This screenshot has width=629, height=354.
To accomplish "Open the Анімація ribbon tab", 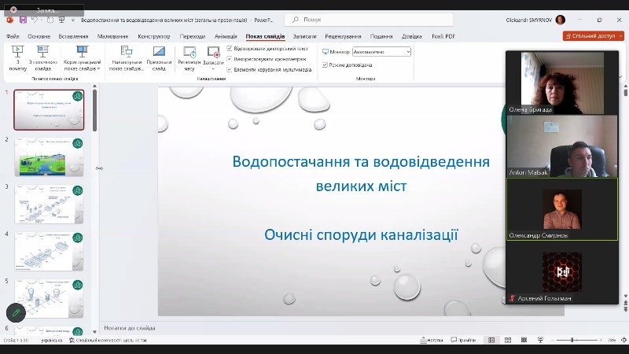I will 225,36.
